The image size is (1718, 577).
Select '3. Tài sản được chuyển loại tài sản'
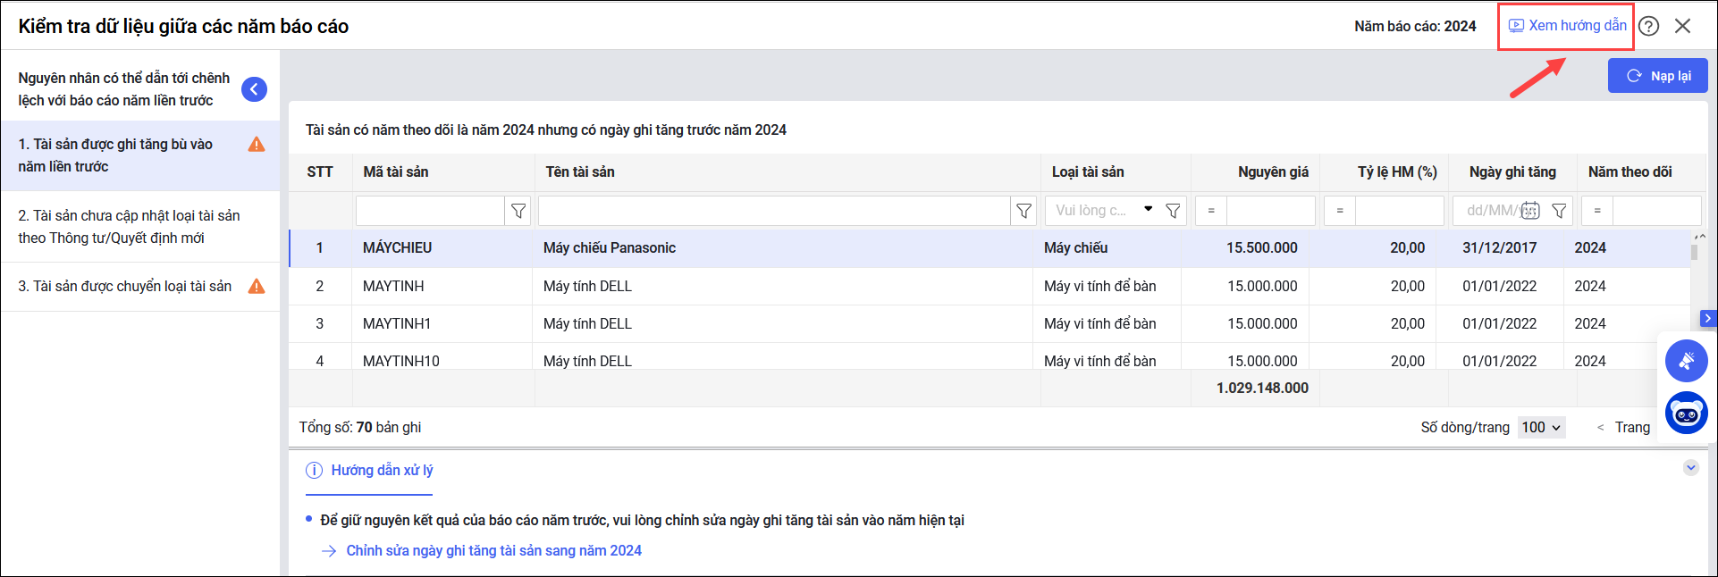125,286
